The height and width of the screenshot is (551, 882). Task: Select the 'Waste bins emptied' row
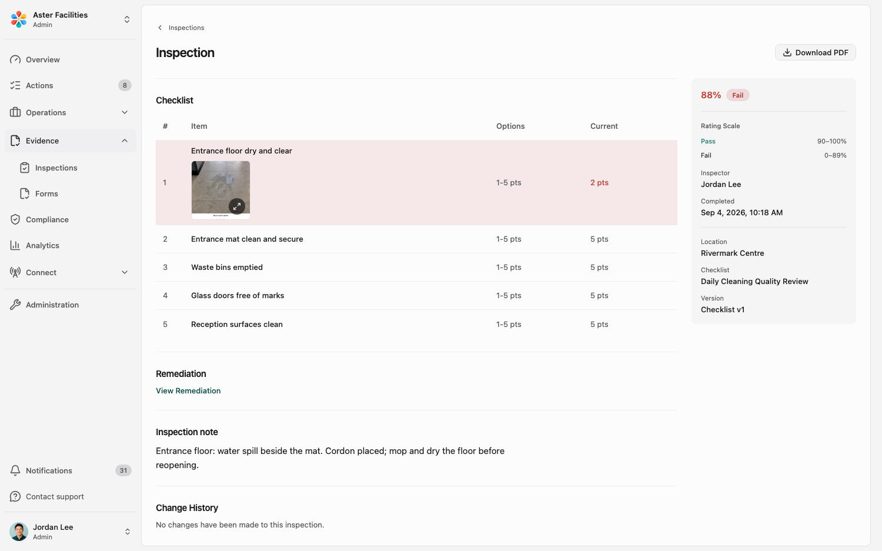coord(416,268)
